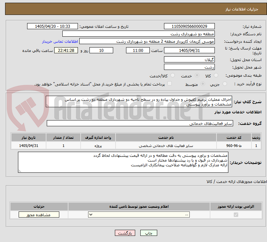Click the quantity cell 1 in service row
This screenshot has height=242, width=267.
[63, 146]
